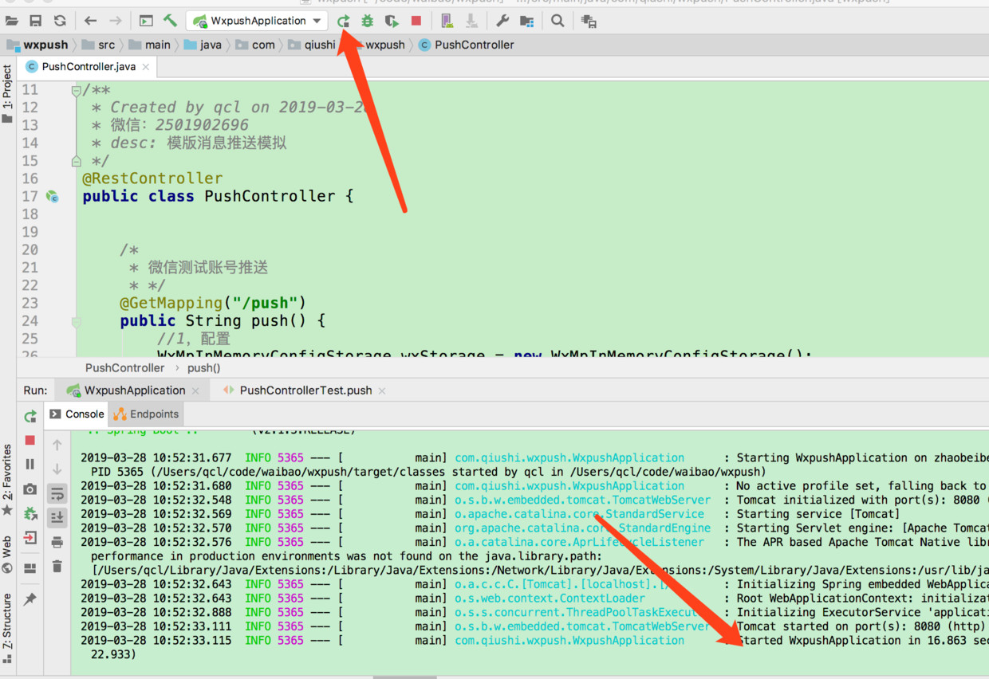Click the fold end marker at line 15
Screen dimensions: 989x679
tap(77, 161)
